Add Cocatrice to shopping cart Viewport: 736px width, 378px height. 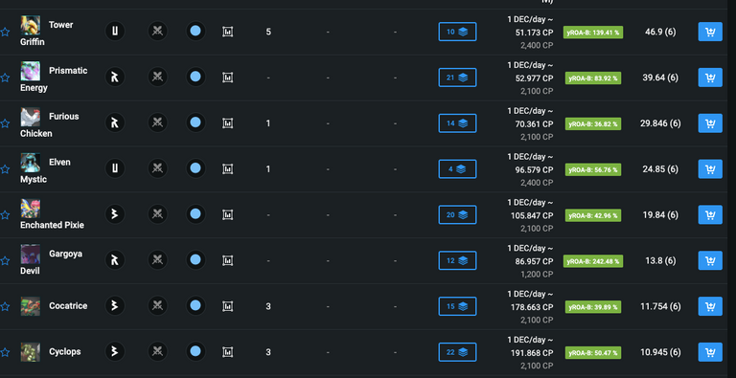pyautogui.click(x=710, y=306)
